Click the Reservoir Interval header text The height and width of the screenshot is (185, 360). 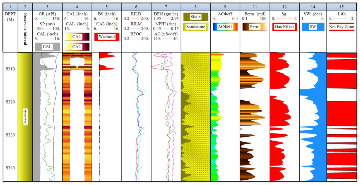[x=25, y=29]
